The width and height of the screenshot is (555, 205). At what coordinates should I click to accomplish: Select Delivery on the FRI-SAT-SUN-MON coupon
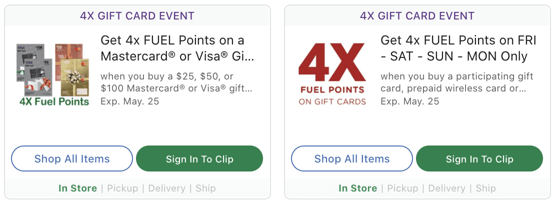(x=446, y=188)
